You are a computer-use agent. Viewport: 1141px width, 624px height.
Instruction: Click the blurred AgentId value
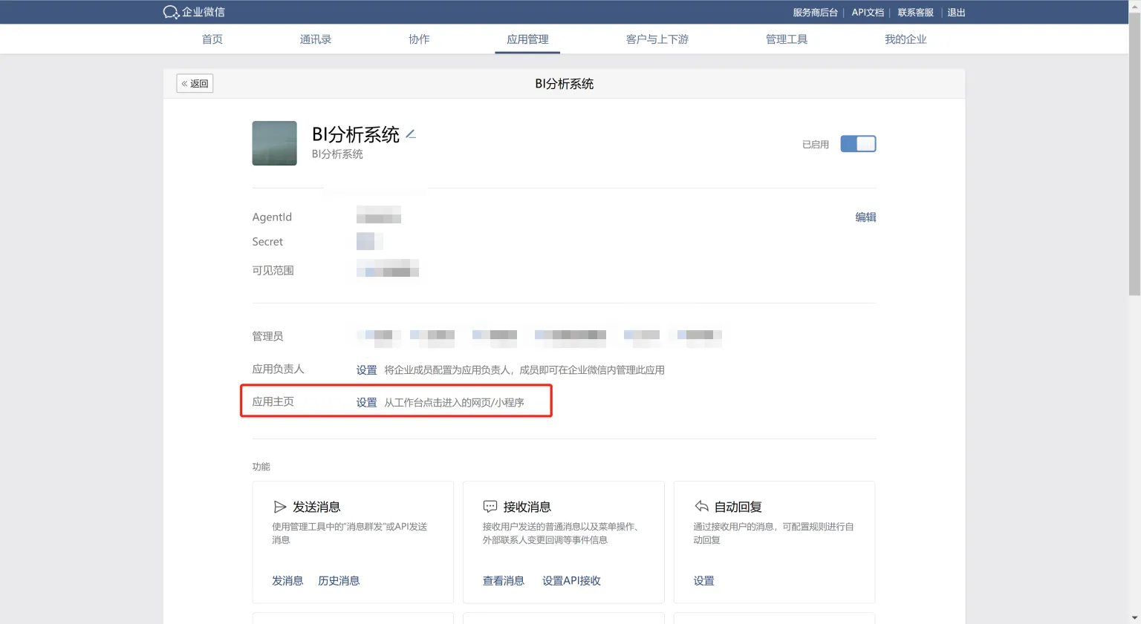[379, 215]
